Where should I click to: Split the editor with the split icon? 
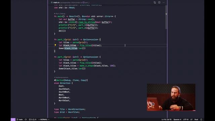click(x=159, y=2)
